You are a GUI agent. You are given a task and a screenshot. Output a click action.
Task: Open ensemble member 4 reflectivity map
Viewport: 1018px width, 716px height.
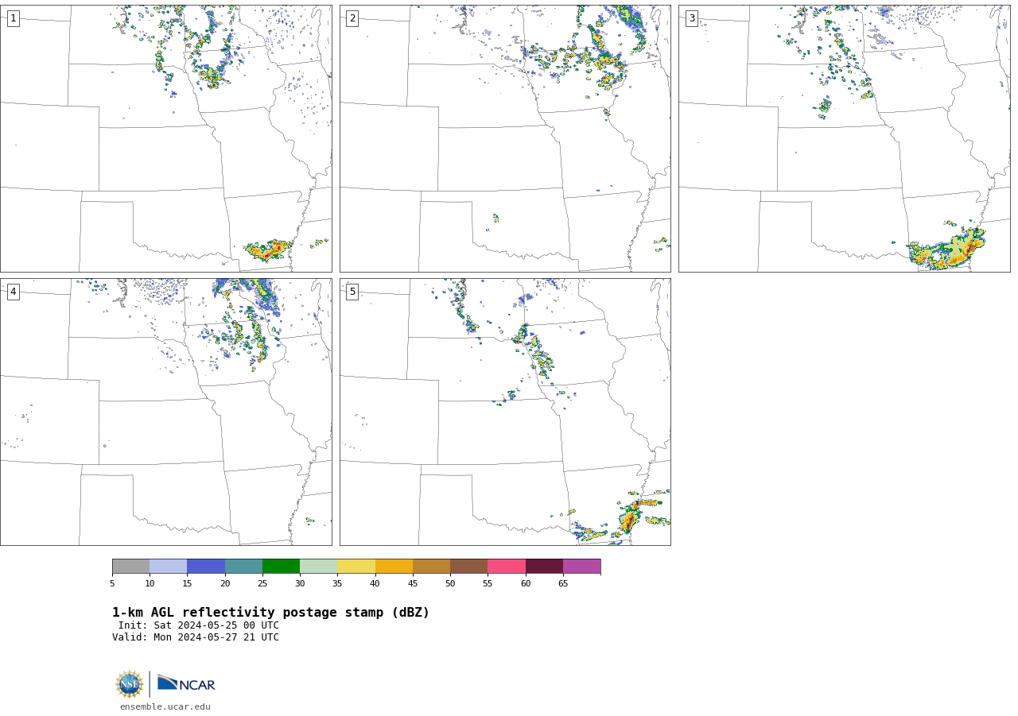(x=166, y=412)
